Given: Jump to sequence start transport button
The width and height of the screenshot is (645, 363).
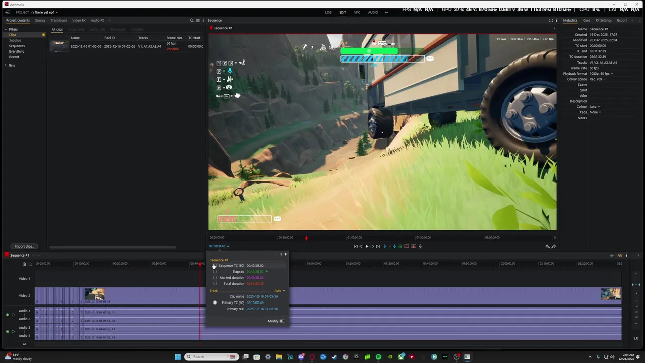Looking at the screenshot, I should click(356, 246).
